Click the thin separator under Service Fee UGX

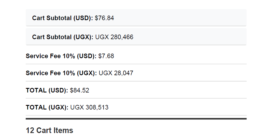[x=136, y=81]
